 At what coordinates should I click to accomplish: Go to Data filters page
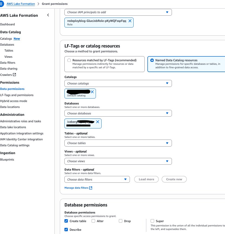[x=8, y=63]
